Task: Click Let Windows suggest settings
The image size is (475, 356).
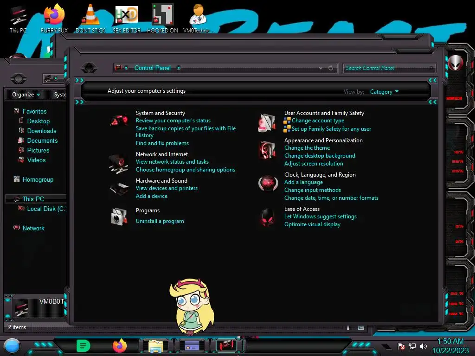Action: (x=320, y=216)
